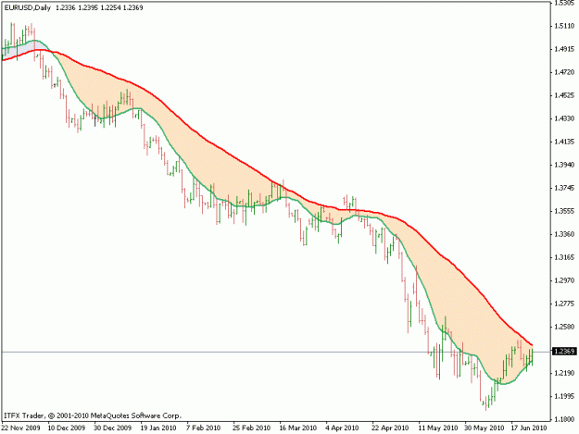Click price scale value 1.4915

[564, 49]
